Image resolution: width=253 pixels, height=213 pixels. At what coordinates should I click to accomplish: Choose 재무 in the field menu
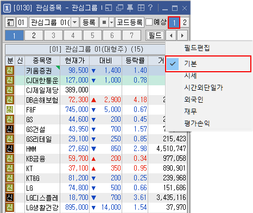[190, 111]
